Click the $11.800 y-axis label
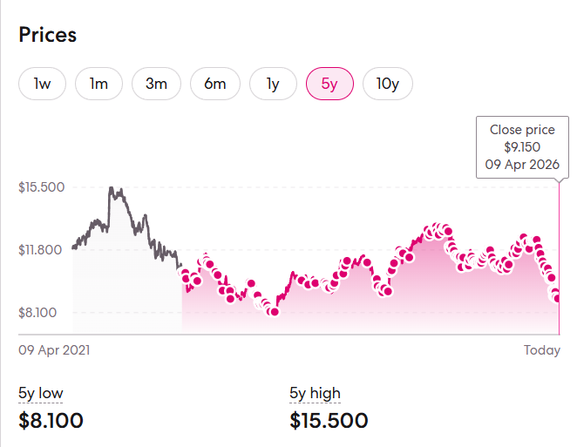 pos(41,250)
